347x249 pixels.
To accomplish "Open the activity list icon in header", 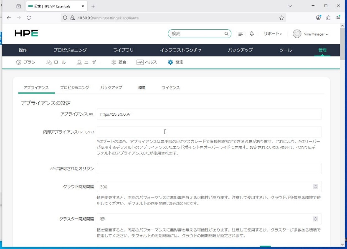I will click(241, 34).
